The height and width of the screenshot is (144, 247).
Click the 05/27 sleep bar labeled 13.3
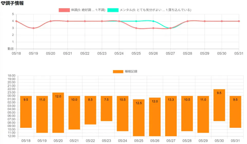click(171, 116)
